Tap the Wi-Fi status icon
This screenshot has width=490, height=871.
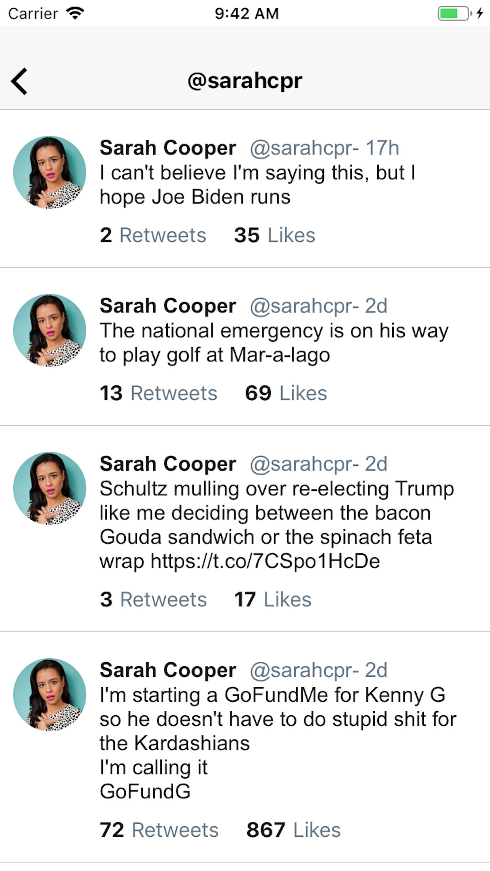(x=75, y=13)
